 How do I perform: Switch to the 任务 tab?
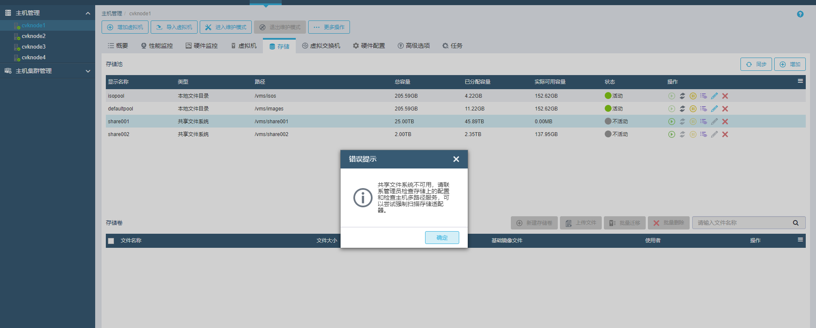point(452,46)
